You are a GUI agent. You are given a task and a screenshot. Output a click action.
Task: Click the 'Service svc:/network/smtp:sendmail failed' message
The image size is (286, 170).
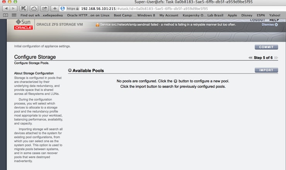pyautogui.click(x=168, y=24)
